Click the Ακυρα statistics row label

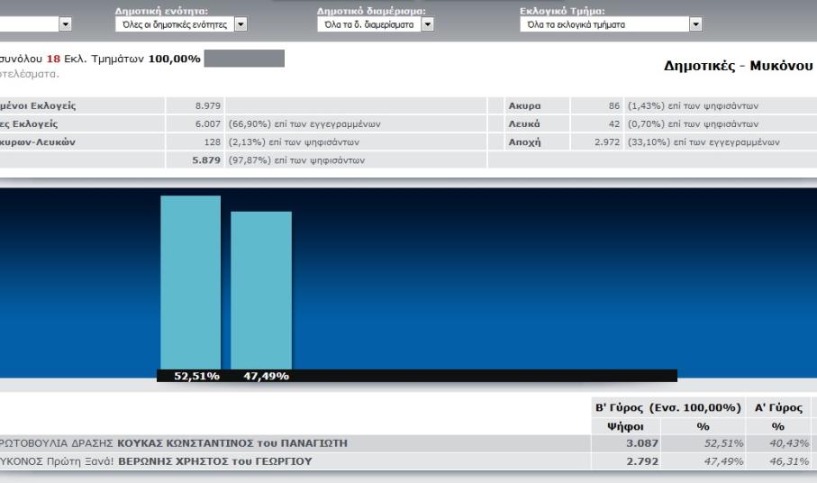523,105
